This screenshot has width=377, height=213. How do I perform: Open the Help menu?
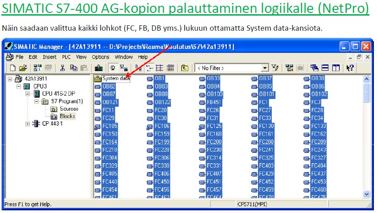pos(143,57)
